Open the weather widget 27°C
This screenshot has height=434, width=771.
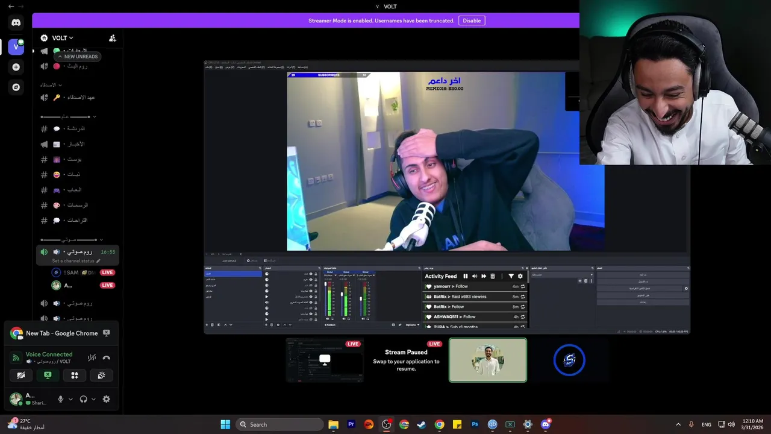[x=25, y=424]
